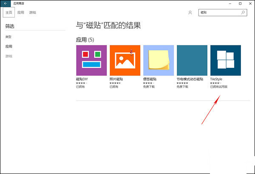Open the 便签磁贴 sticky note app icon
The image size is (255, 174).
click(x=159, y=60)
